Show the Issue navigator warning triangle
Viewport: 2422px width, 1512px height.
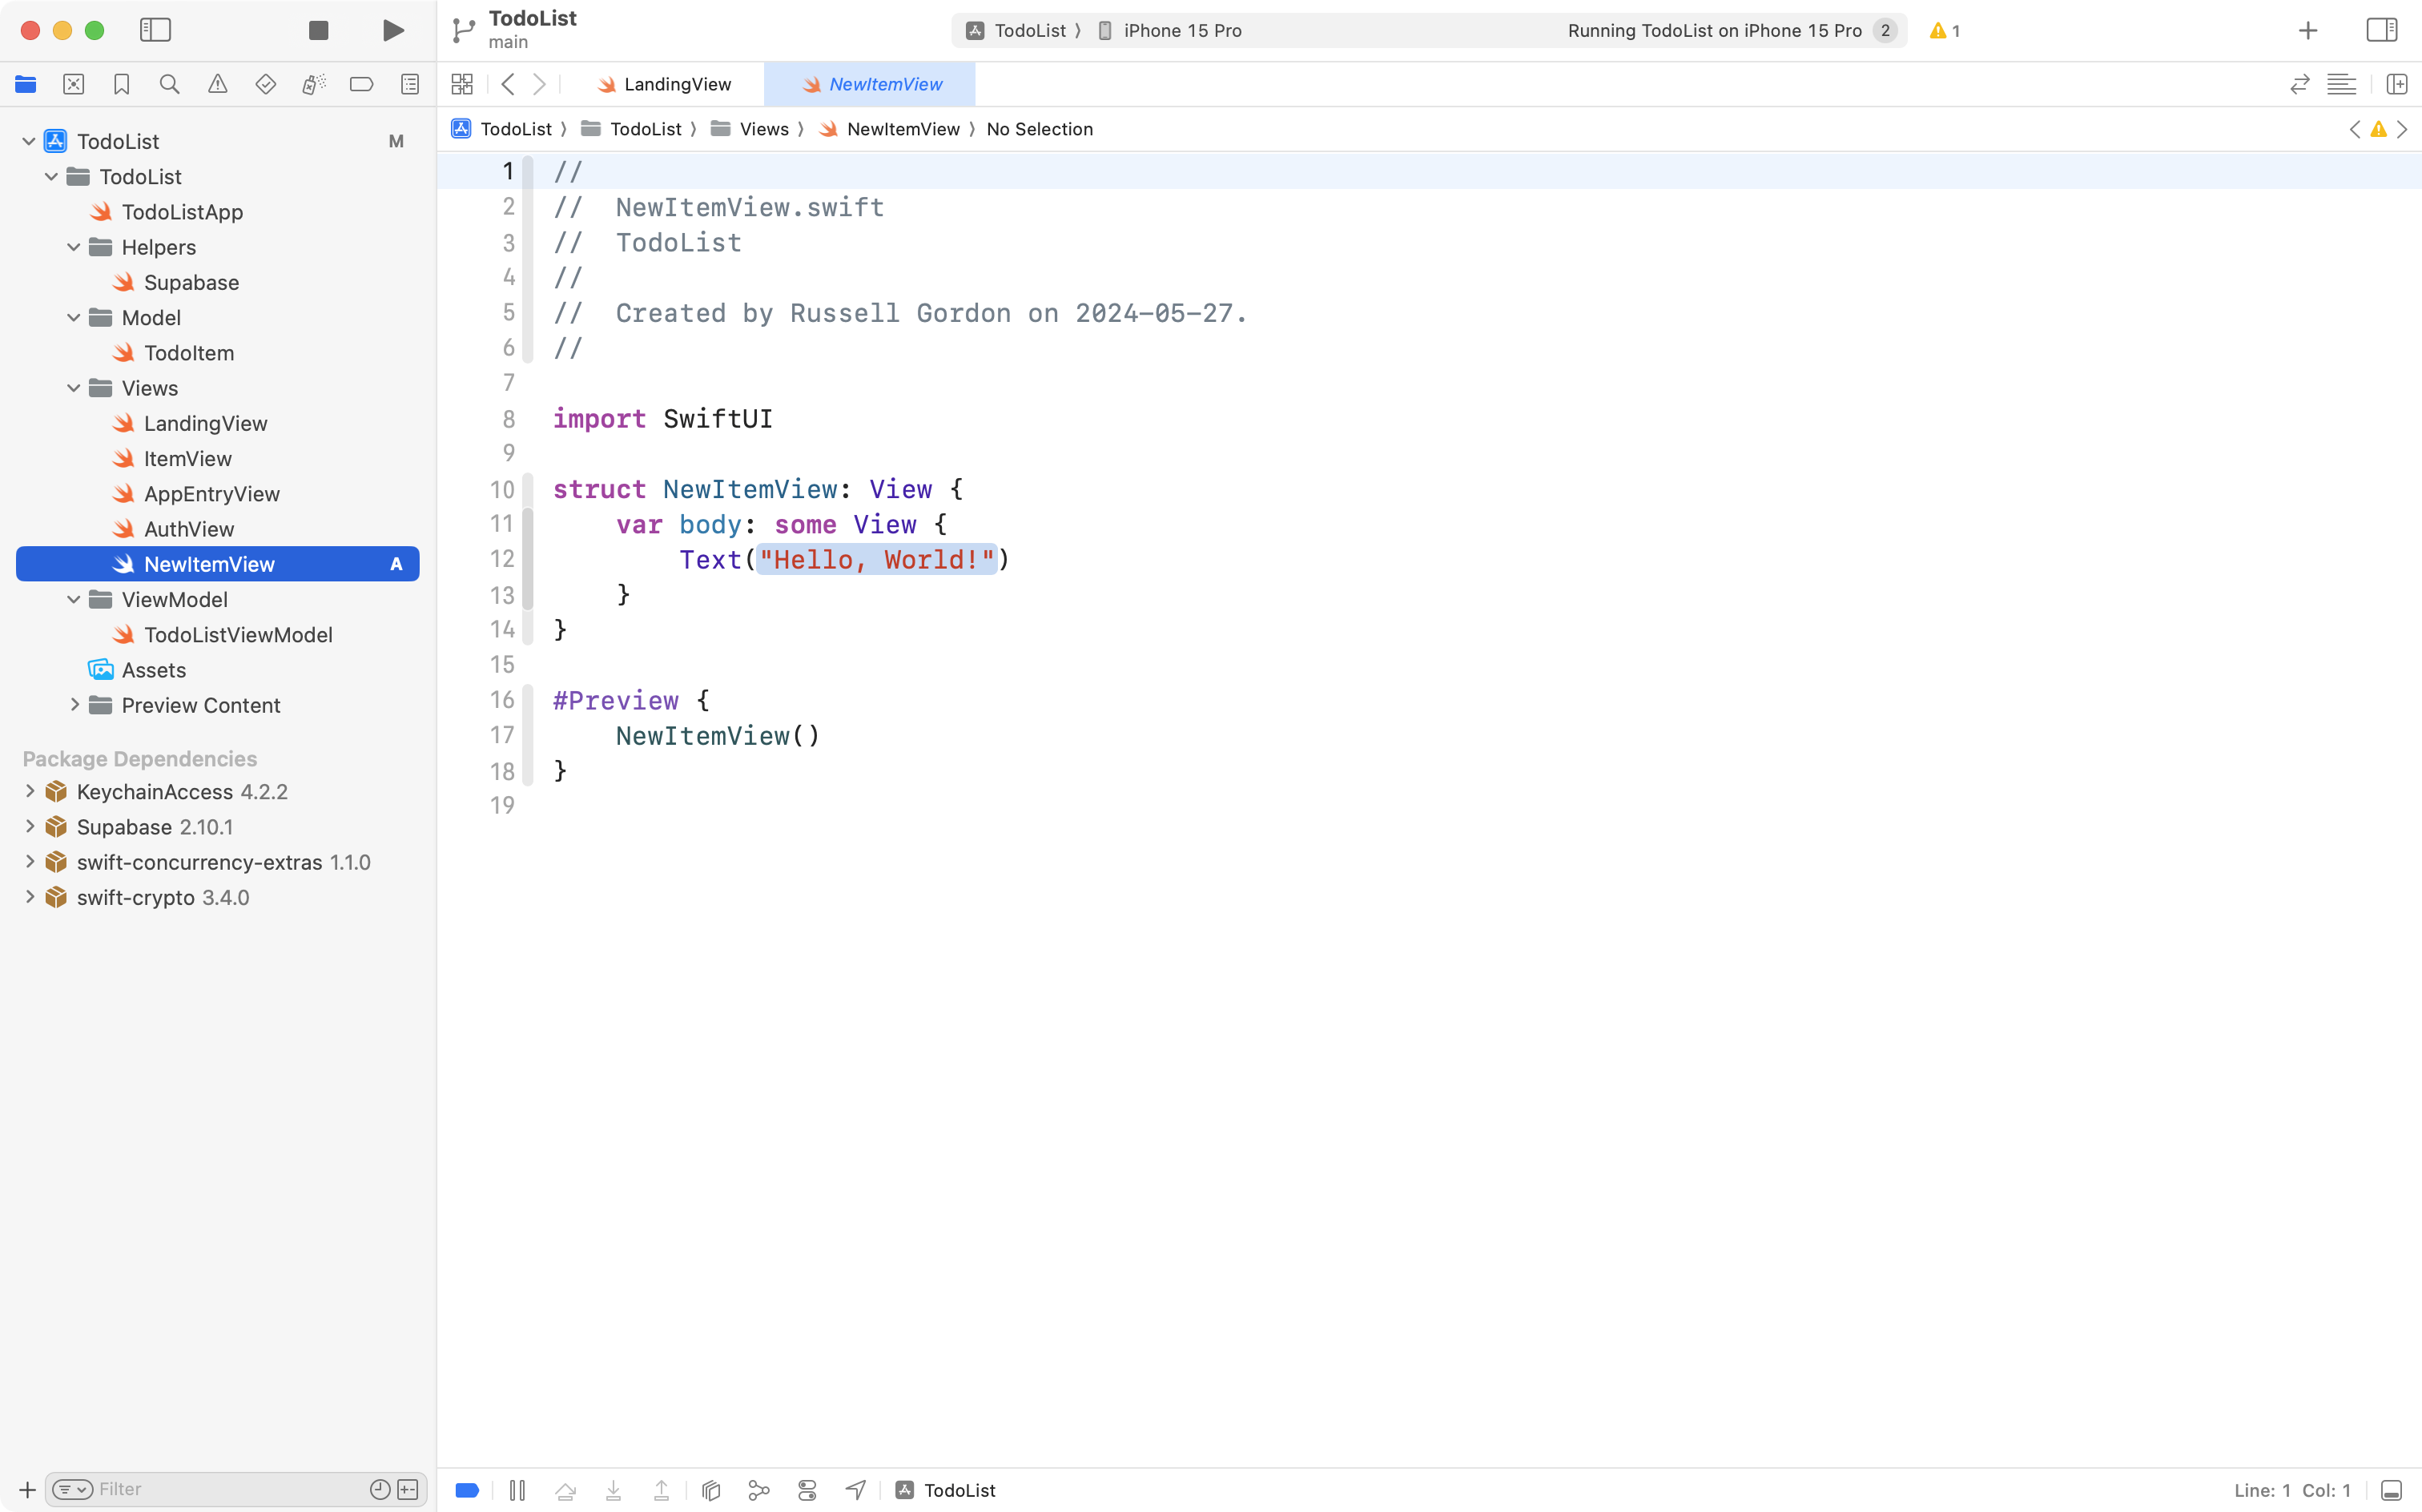click(217, 84)
